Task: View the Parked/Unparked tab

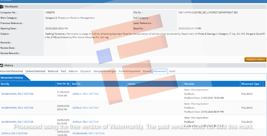Action: click(129, 71)
